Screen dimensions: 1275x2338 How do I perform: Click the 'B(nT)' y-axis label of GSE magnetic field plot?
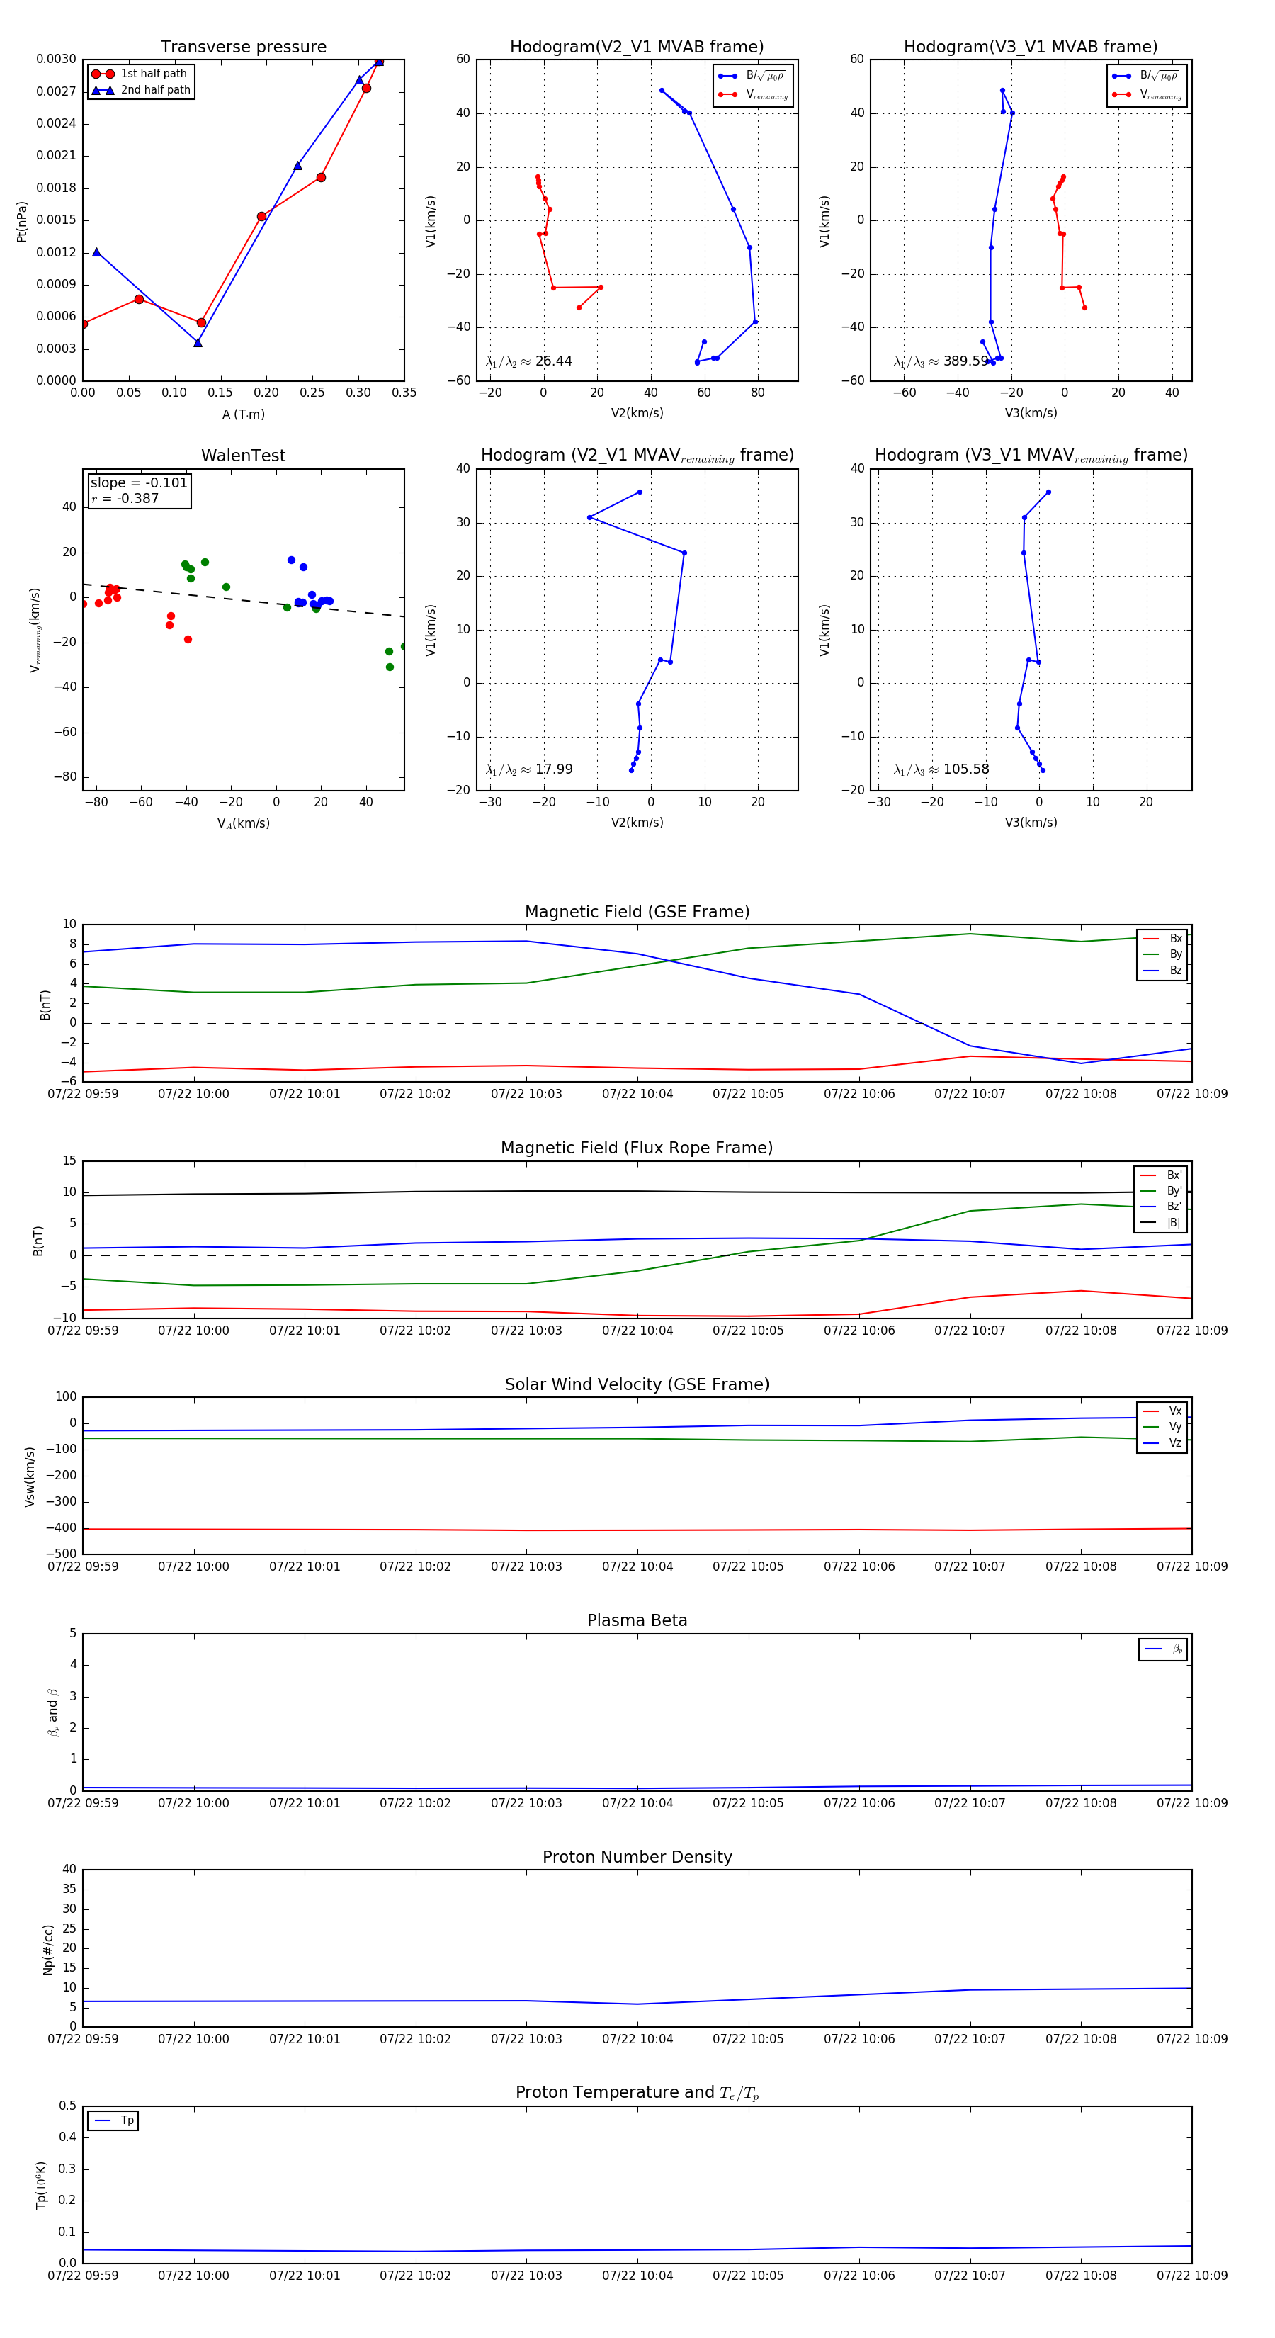45,1005
